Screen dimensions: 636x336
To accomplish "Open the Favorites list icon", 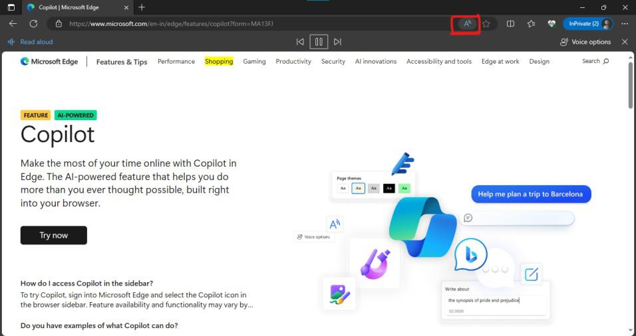I will coord(531,24).
